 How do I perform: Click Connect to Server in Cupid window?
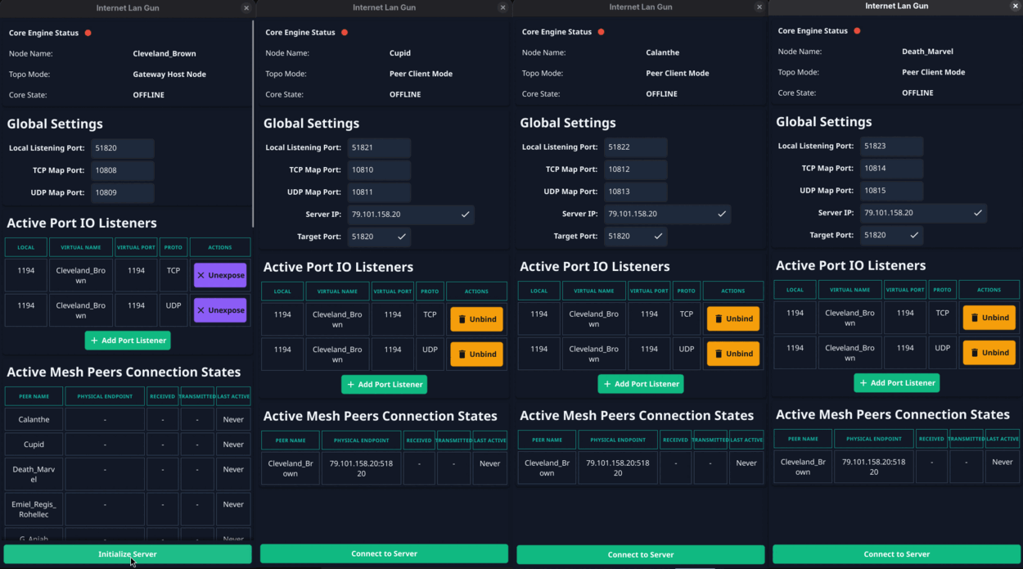point(384,553)
